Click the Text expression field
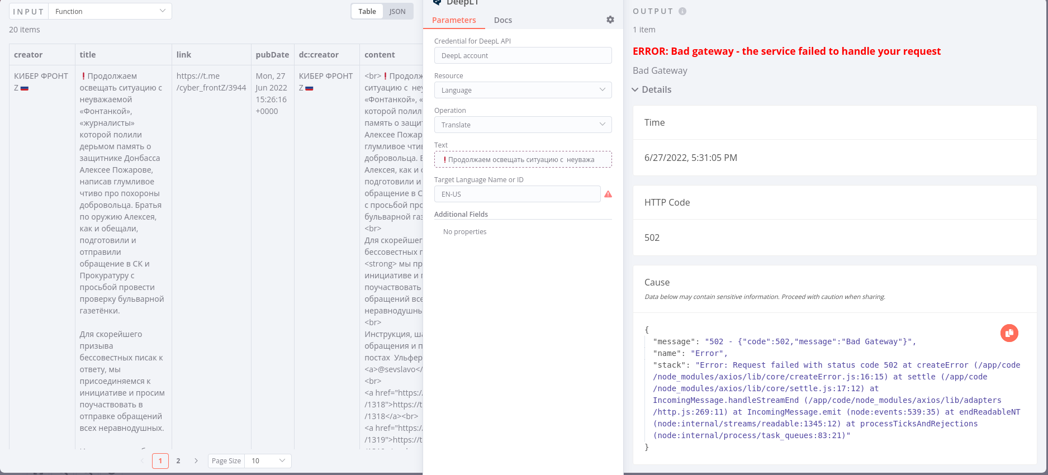This screenshot has height=475, width=1048. 523,159
